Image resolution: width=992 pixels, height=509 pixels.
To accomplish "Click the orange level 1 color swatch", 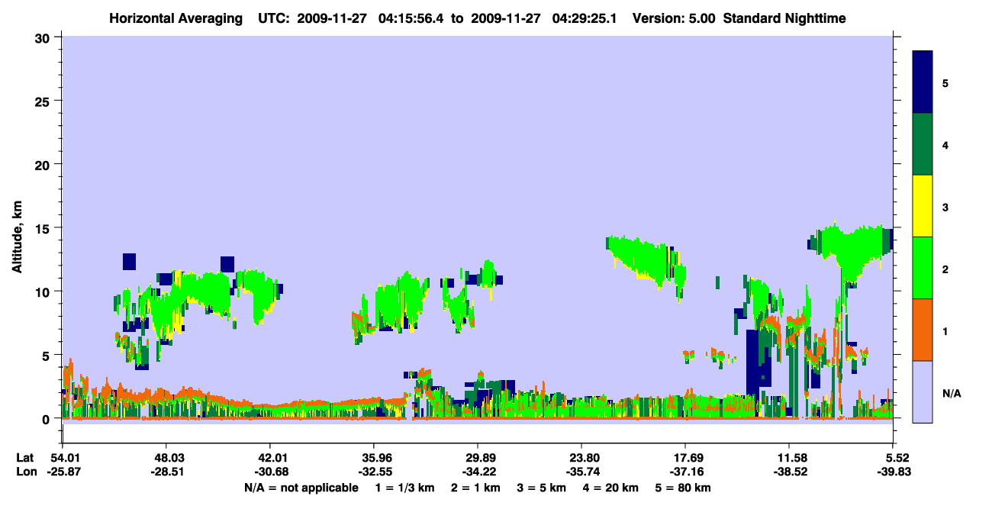I will click(x=923, y=330).
